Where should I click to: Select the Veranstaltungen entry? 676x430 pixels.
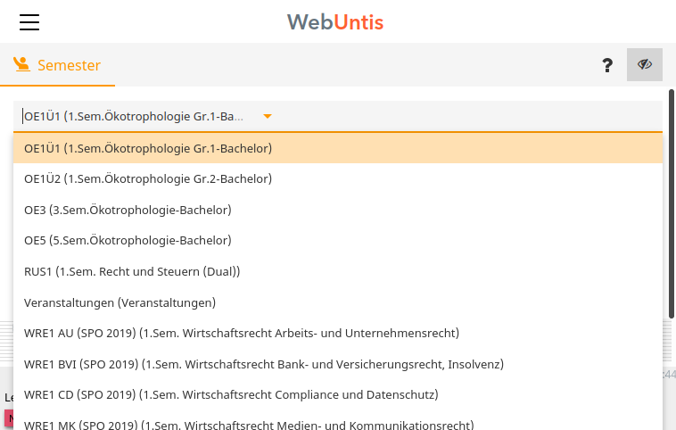click(120, 302)
